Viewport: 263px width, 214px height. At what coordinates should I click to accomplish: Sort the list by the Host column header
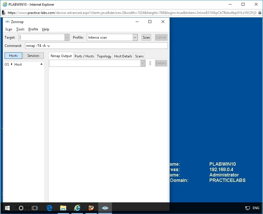tap(28, 65)
